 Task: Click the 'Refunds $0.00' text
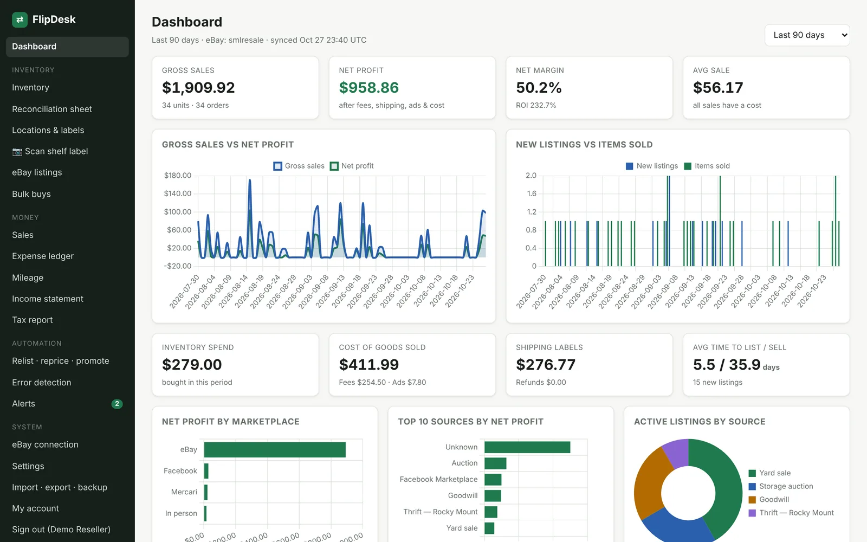[541, 383]
